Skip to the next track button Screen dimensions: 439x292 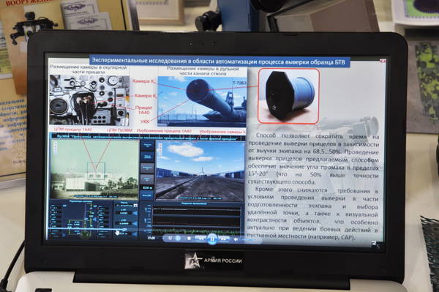pos(223,239)
